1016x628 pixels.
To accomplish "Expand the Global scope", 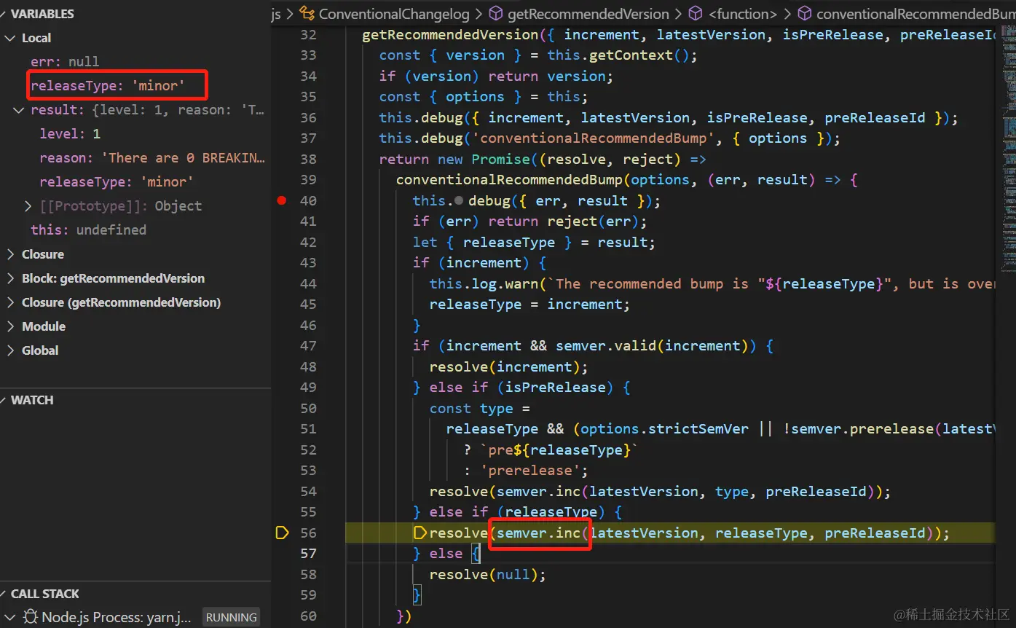I will coord(10,350).
